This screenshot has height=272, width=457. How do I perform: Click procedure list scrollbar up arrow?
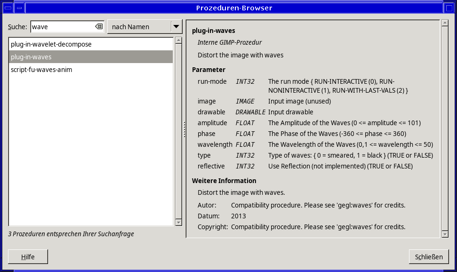pyautogui.click(x=179, y=40)
